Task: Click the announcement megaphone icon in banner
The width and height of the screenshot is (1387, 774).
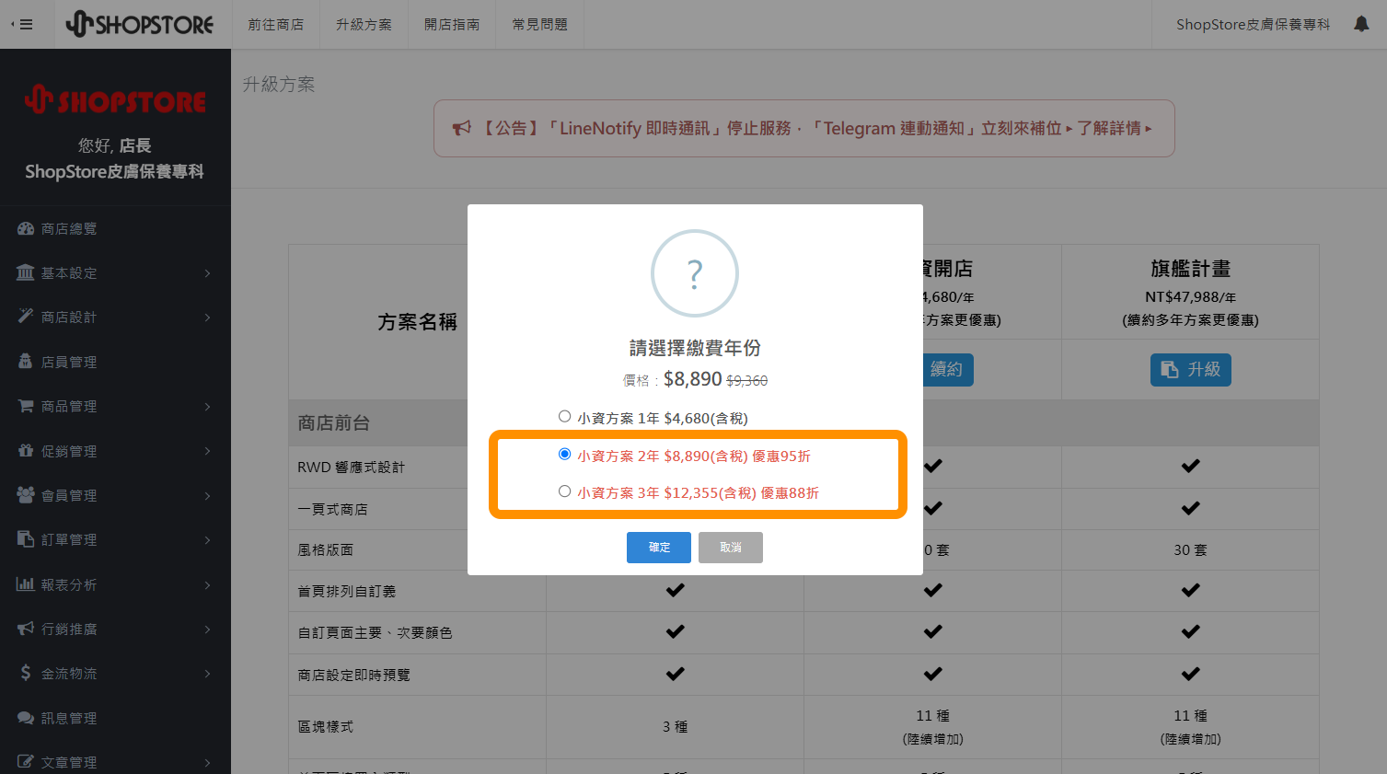Action: click(462, 129)
